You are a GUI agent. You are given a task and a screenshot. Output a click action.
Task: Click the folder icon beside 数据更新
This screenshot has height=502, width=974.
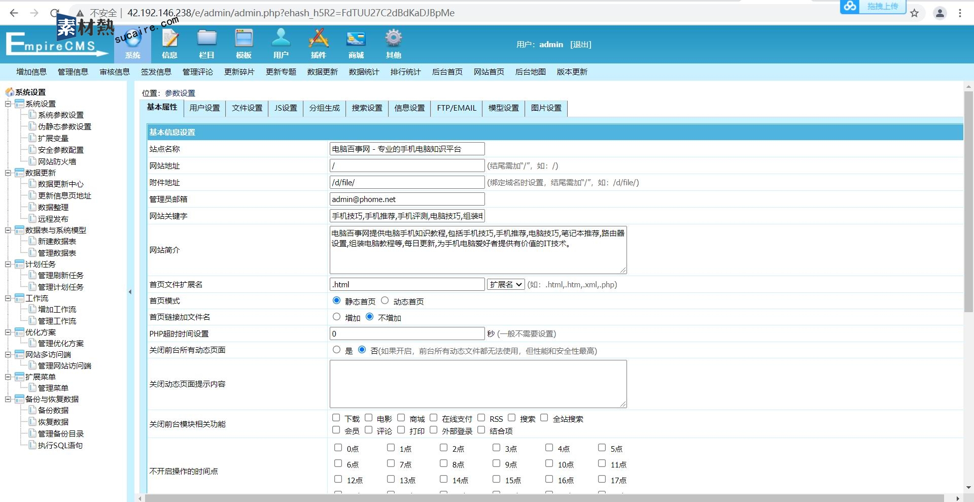click(20, 173)
